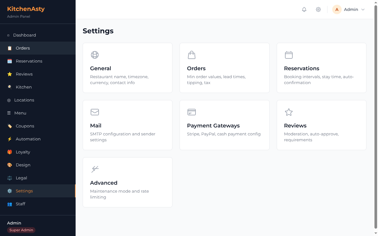
Task: Click the Reservations icon in sidebar
Action: (x=9, y=61)
